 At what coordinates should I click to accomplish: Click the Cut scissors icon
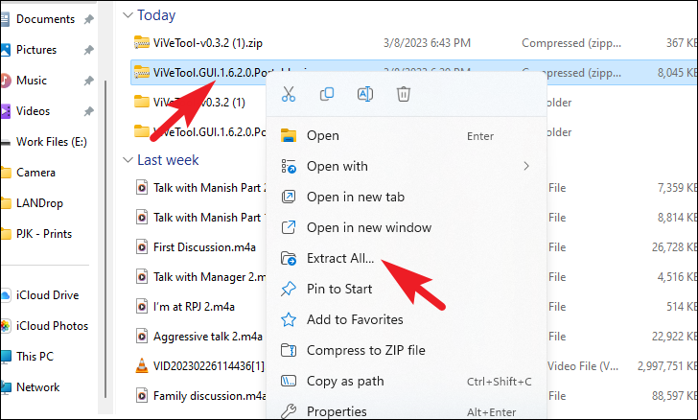[289, 94]
